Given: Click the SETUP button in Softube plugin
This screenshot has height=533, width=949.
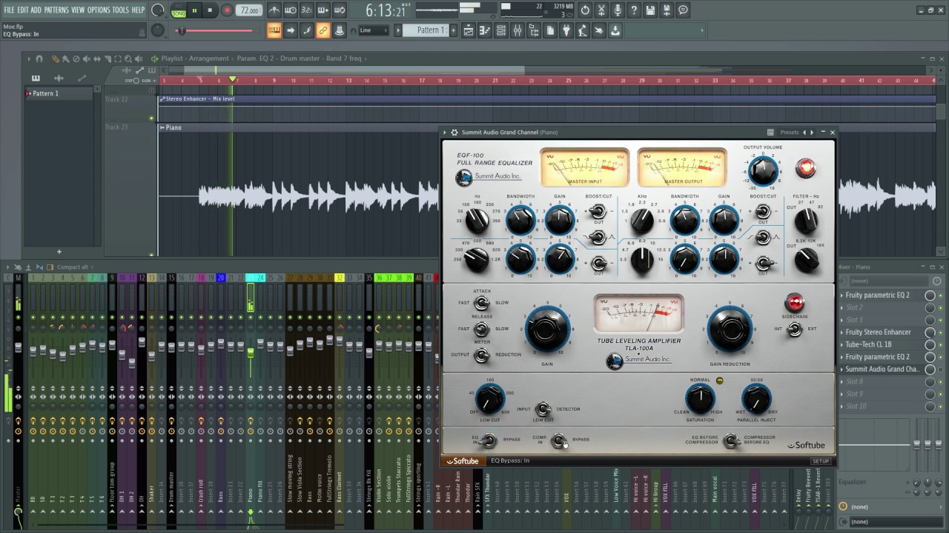Looking at the screenshot, I should coord(821,460).
